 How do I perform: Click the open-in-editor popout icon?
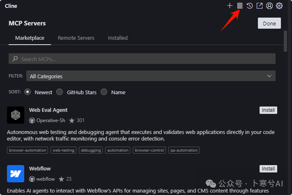tap(260, 6)
